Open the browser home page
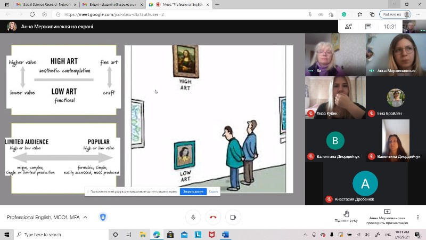The height and width of the screenshot is (240, 426). [45, 14]
